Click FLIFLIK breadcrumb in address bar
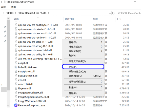Viewport: 142px width, 110px height. (10, 13)
